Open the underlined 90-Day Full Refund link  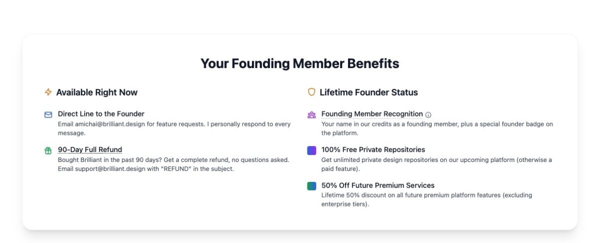(x=90, y=149)
